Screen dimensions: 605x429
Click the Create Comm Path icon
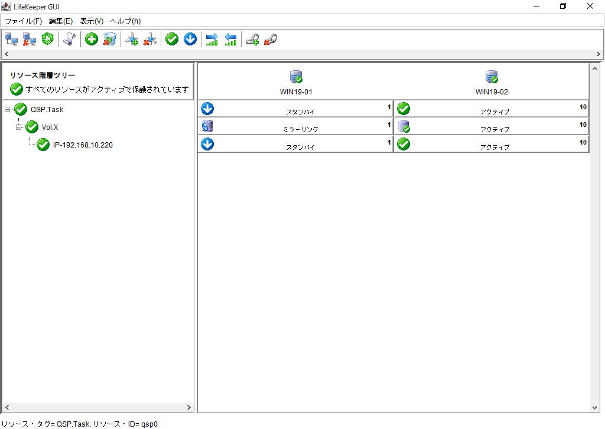point(132,40)
